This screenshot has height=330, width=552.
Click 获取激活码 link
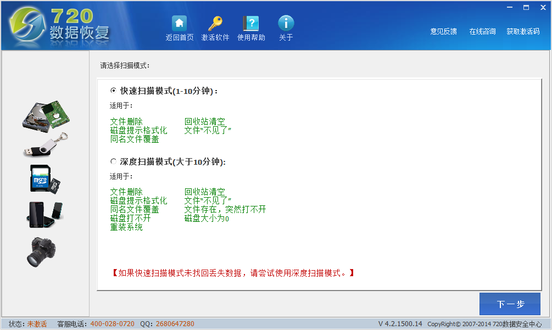(523, 31)
